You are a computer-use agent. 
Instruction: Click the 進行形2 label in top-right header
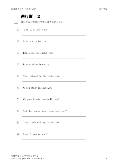103,9
